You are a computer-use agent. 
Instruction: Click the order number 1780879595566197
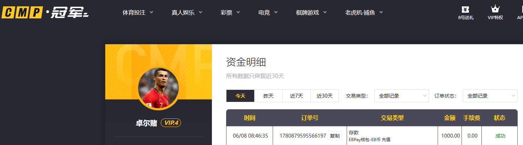coord(303,136)
